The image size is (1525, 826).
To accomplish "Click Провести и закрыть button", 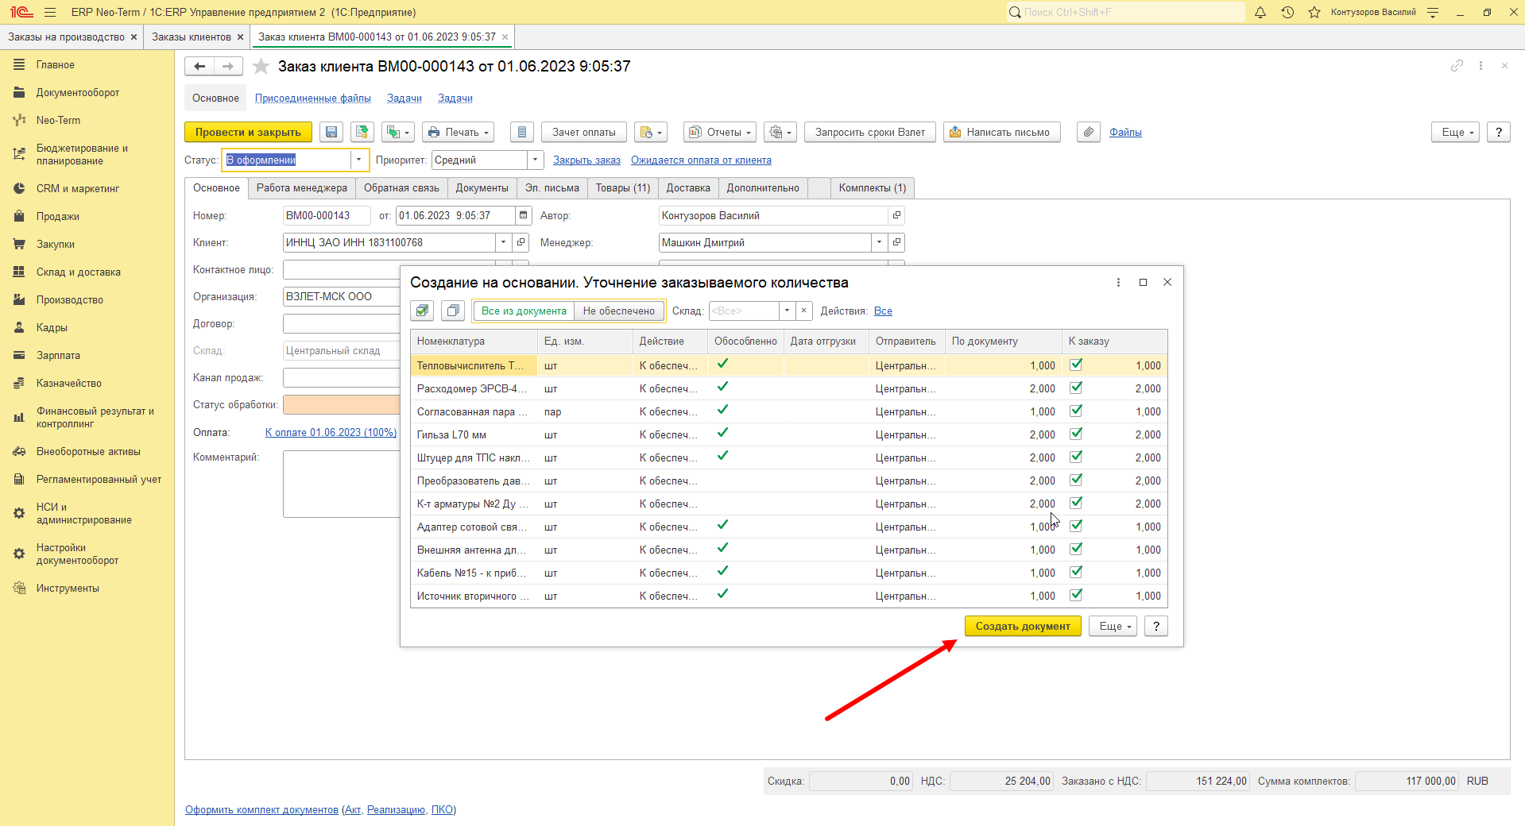I will [x=248, y=132].
